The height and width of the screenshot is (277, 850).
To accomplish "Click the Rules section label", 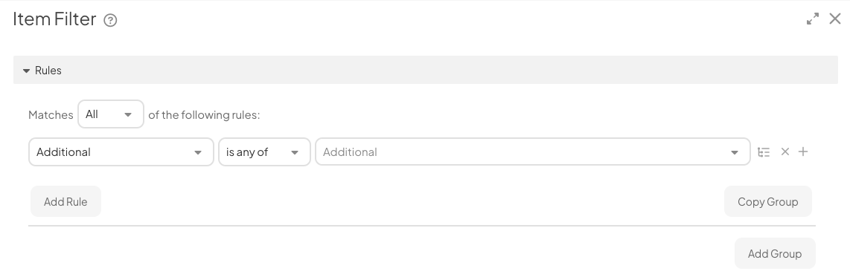I will (x=48, y=71).
